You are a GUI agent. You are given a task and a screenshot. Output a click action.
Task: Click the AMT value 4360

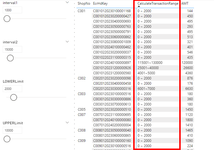(189, 73)
